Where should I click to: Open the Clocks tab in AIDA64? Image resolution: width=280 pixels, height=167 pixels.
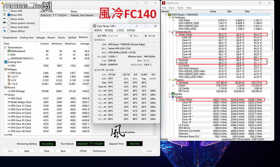click(61, 37)
